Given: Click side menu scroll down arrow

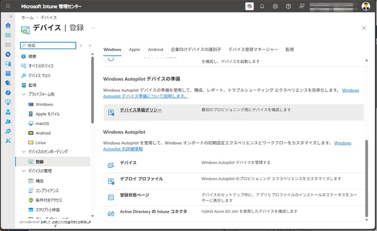Looking at the screenshot, I should pyautogui.click(x=92, y=216).
